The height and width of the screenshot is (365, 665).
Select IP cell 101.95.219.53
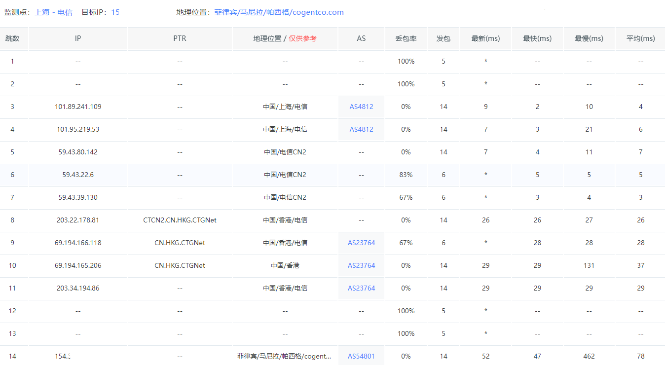click(78, 129)
